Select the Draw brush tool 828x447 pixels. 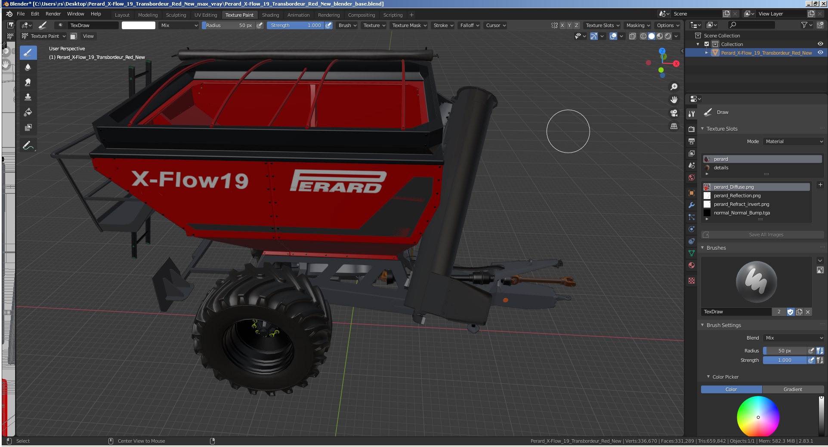point(28,52)
